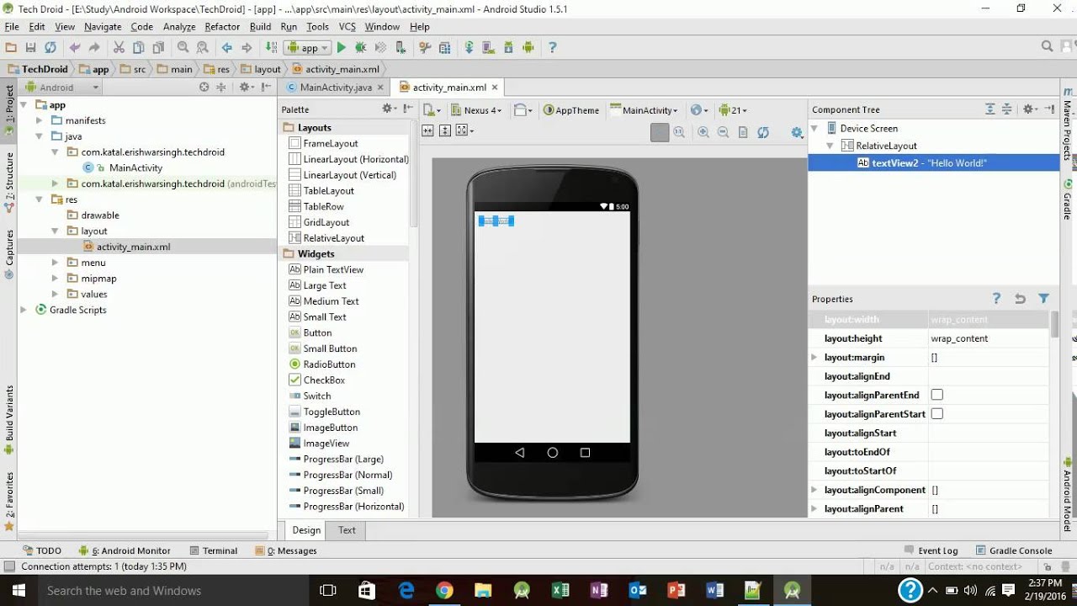
Task: Click Collapse All in Component Tree
Action: 1006,109
